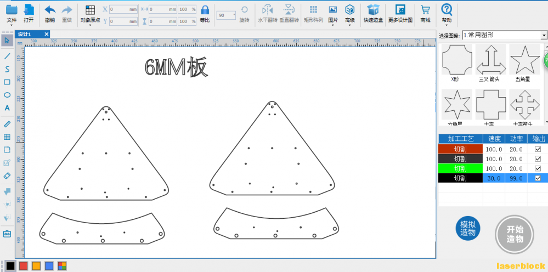Open the 选择图库 library combo box
The height and width of the screenshot is (272, 548).
click(504, 35)
